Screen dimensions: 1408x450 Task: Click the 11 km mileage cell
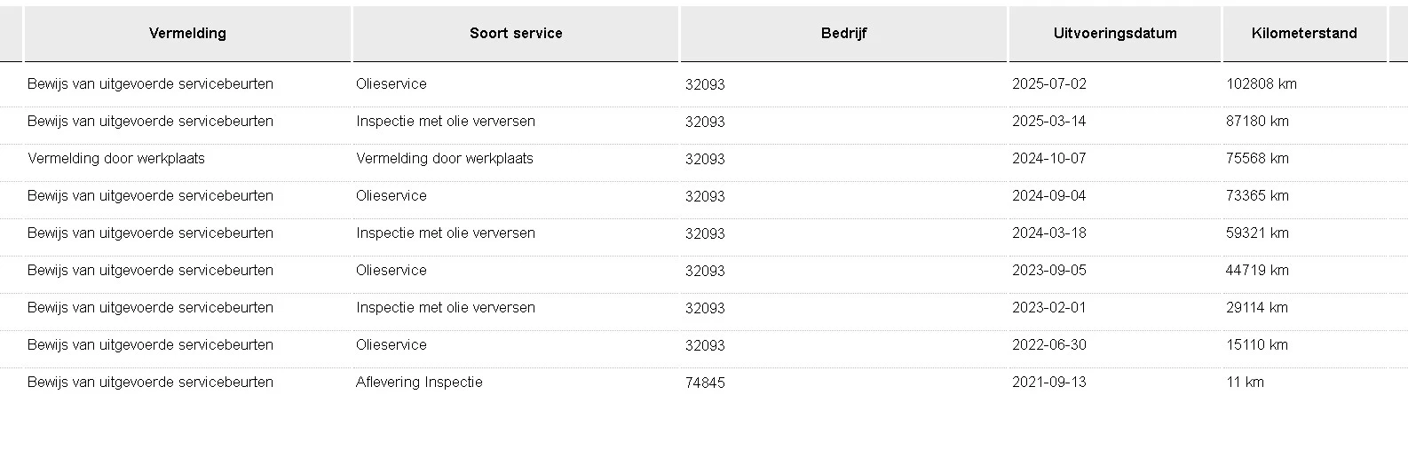click(1245, 383)
